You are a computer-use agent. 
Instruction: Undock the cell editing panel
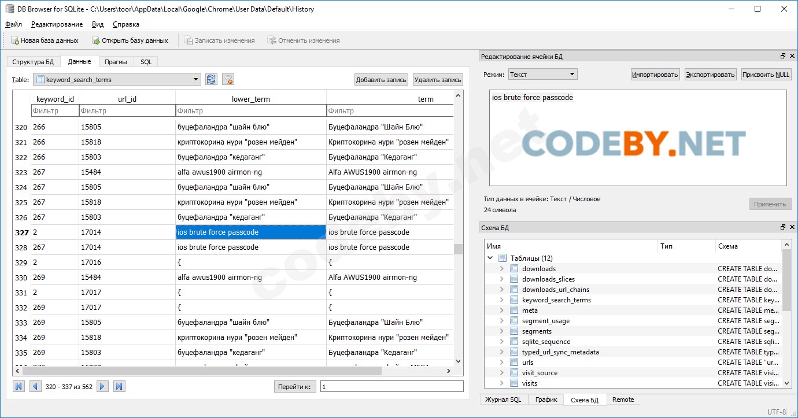coord(783,56)
